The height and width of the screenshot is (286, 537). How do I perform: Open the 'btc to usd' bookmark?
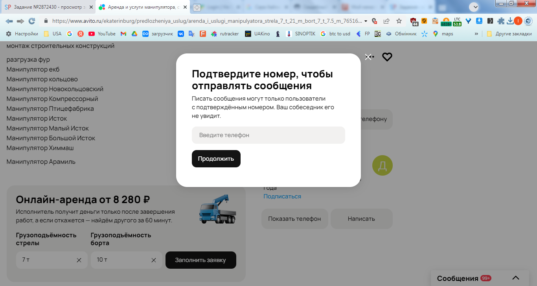pyautogui.click(x=335, y=34)
